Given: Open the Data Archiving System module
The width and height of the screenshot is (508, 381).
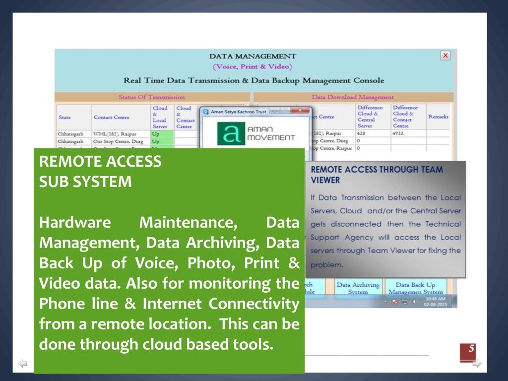Looking at the screenshot, I should 358,288.
